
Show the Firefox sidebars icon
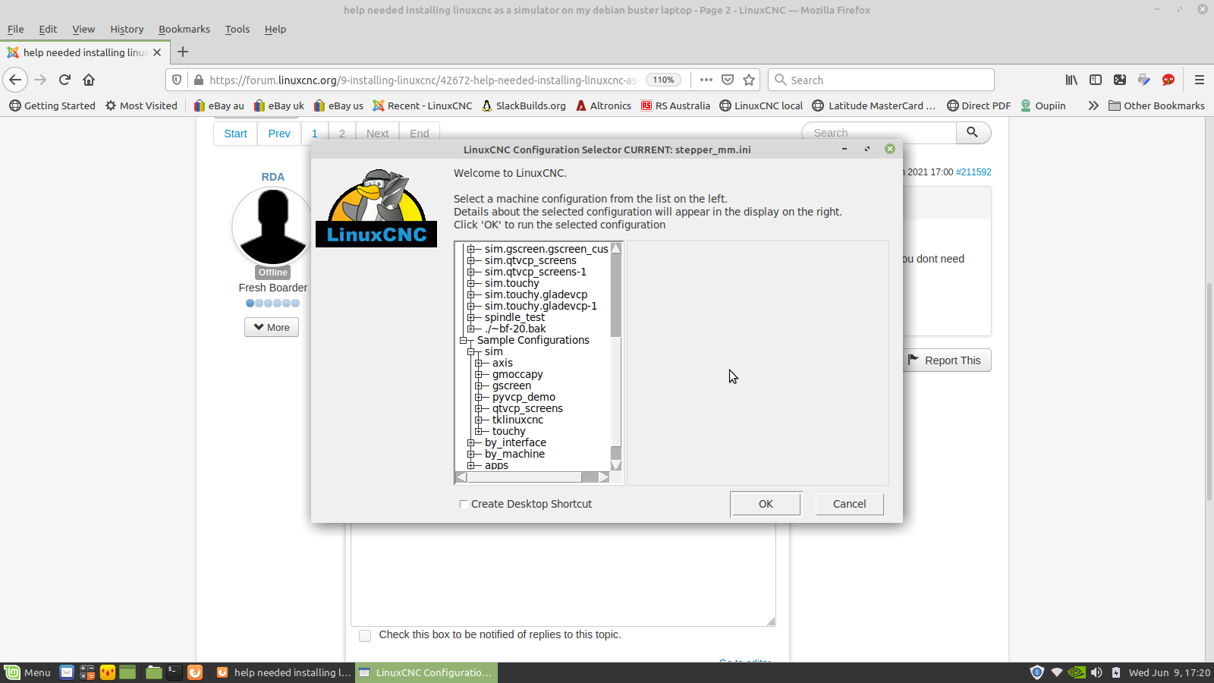click(1096, 80)
